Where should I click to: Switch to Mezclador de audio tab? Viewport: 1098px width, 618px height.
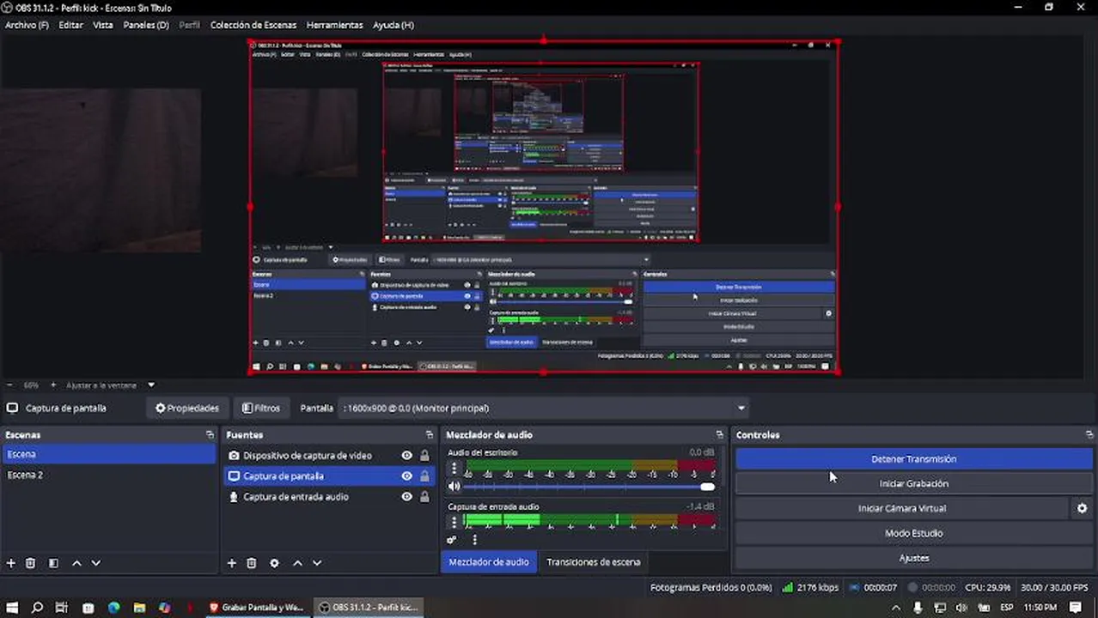click(x=488, y=562)
